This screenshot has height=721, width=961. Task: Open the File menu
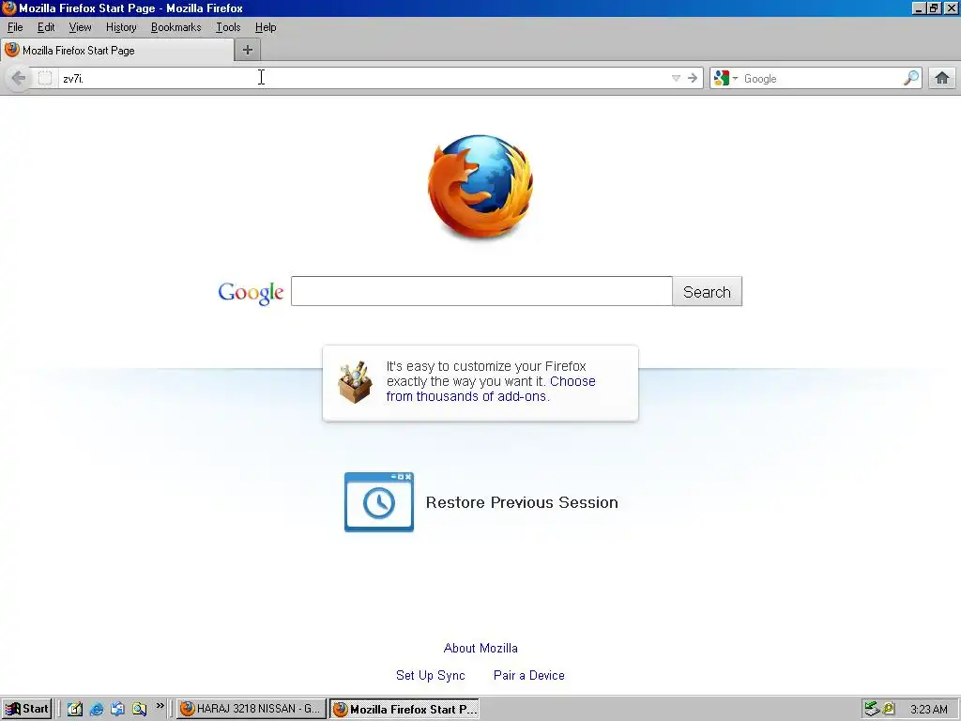(x=15, y=27)
